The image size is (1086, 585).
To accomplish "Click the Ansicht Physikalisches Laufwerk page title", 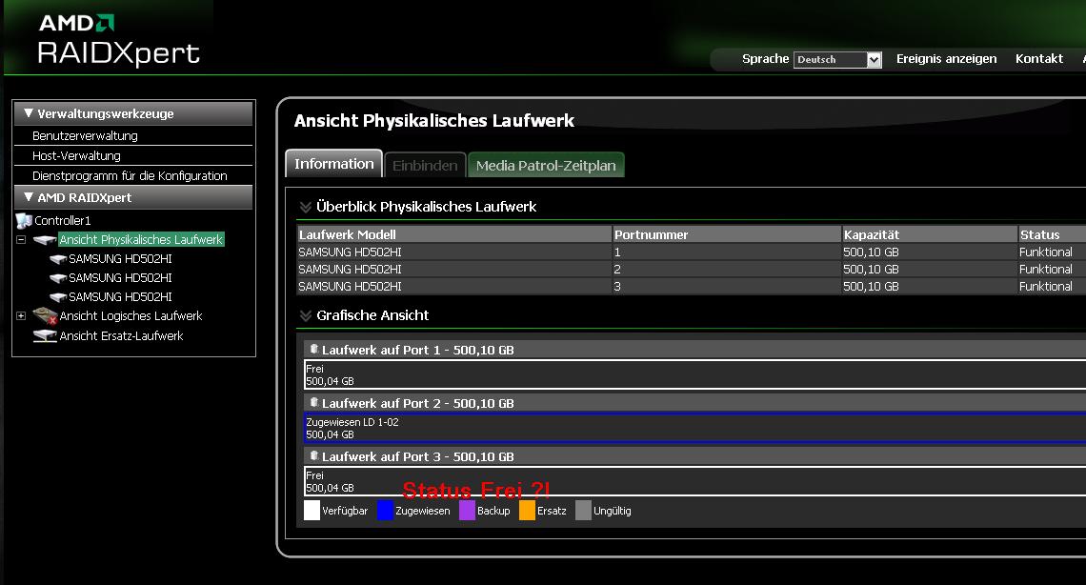I will (x=434, y=121).
